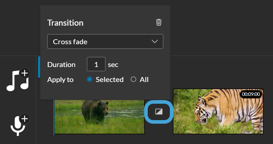Select the bear video clip thumbnail
The width and height of the screenshot is (273, 144).
[x=99, y=117]
